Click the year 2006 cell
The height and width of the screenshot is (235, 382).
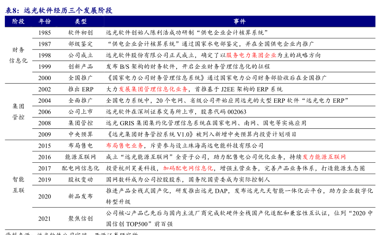(x=45, y=112)
